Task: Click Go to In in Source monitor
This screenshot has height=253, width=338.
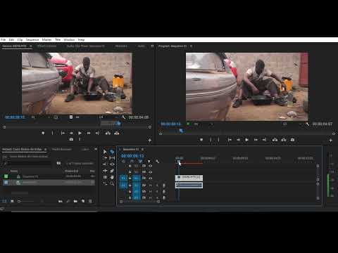Action: (63, 133)
